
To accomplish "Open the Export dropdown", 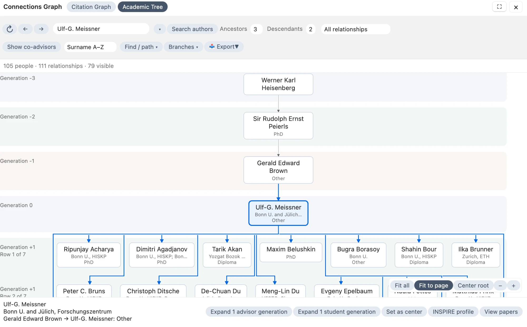I will coord(224,47).
